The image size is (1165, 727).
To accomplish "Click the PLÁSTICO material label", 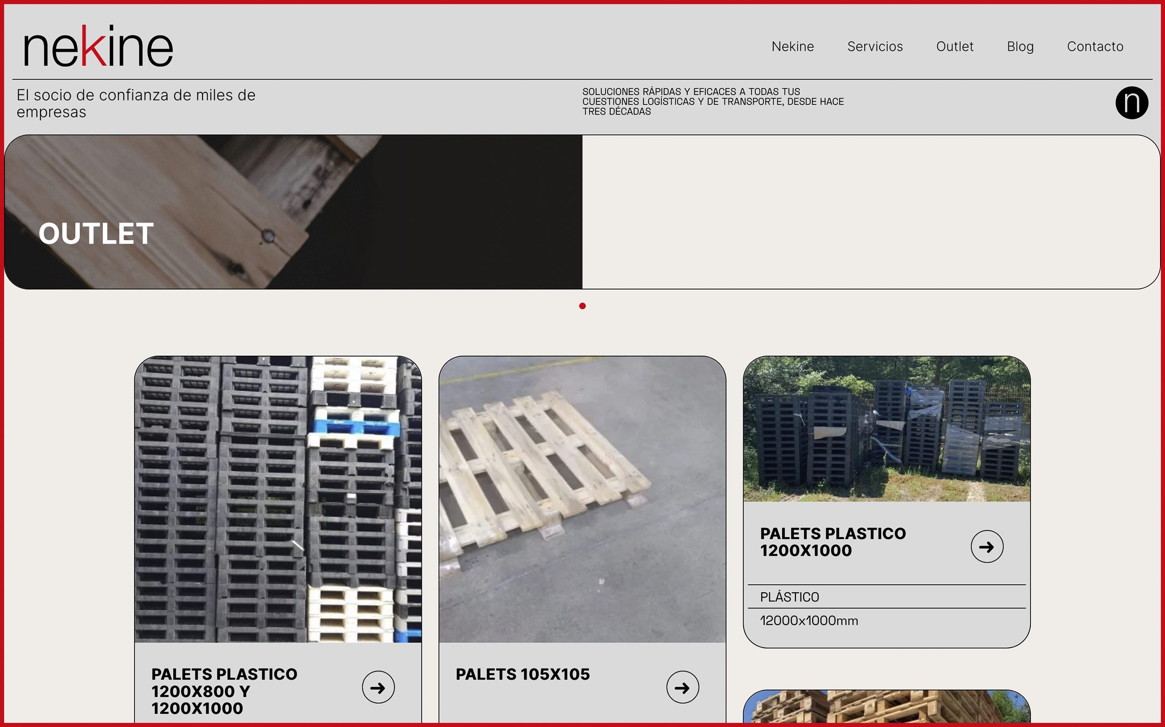I will [x=789, y=597].
